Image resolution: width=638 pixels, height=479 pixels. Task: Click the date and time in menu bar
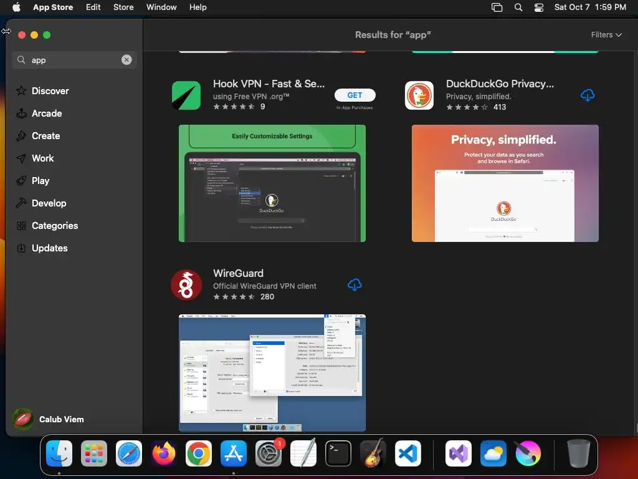pos(590,7)
